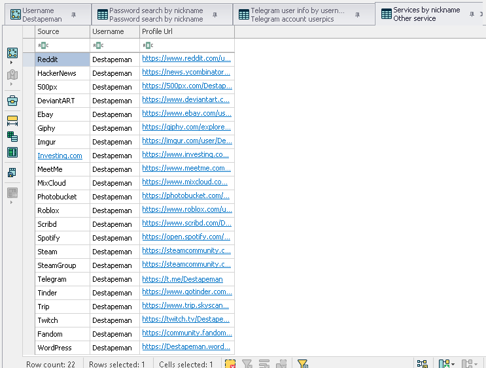
Task: Select Destapeman username in Scribd row
Action: tap(114, 224)
